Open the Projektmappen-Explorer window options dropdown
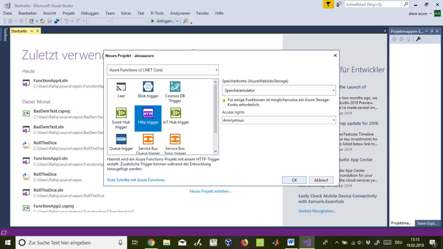The image size is (443, 249). (427, 31)
